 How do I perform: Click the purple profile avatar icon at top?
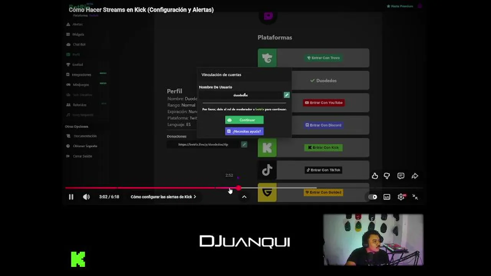coord(420,6)
